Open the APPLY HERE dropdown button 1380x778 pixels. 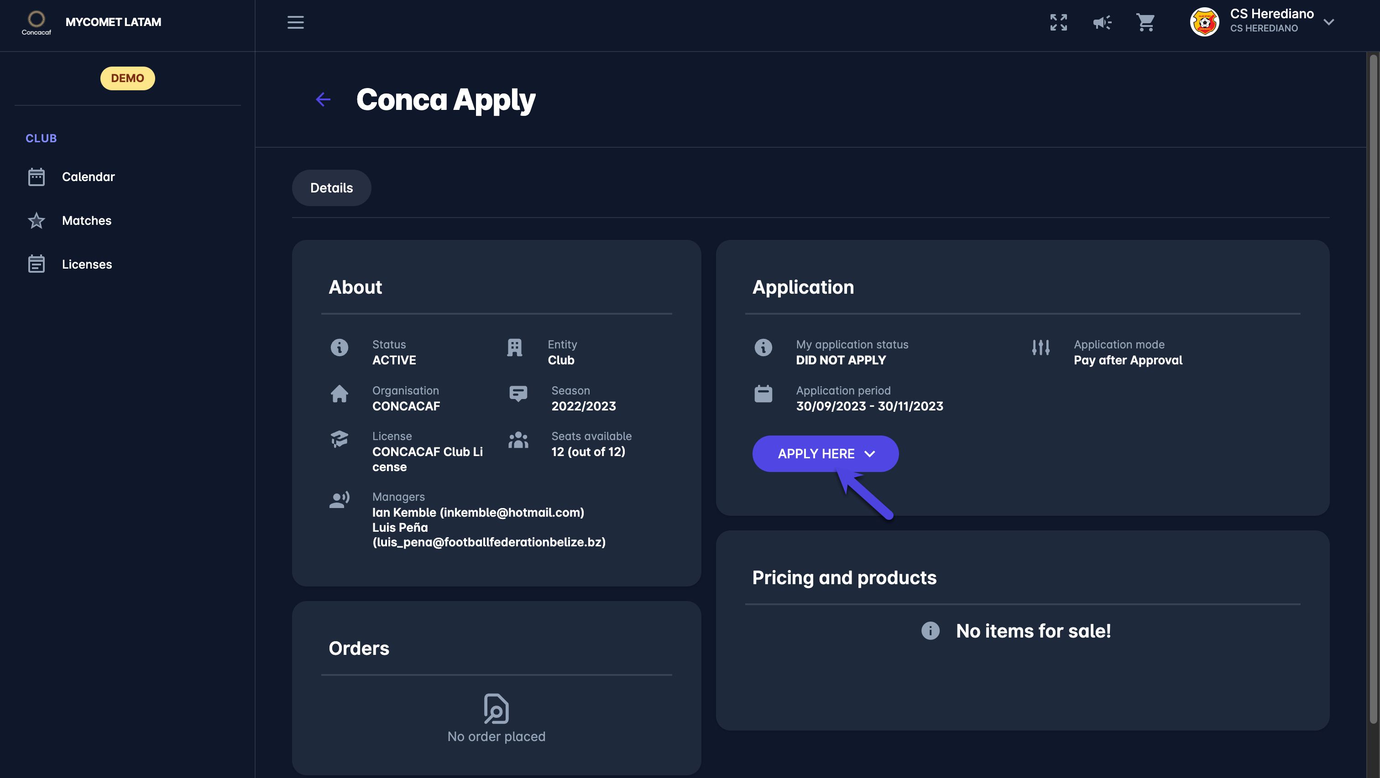(825, 453)
